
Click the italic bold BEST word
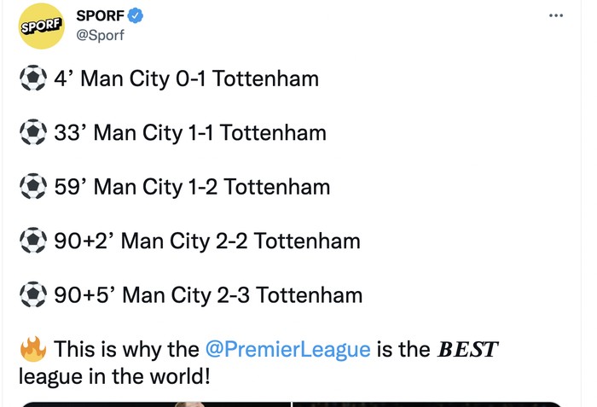[467, 349]
